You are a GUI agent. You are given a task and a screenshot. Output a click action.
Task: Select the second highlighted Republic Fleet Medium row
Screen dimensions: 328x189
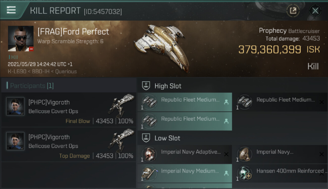pyautogui.click(x=185, y=121)
